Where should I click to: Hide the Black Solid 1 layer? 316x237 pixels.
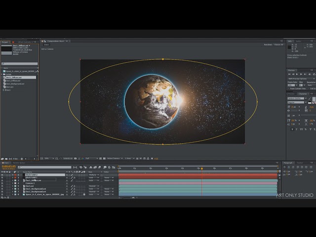pos(2,178)
